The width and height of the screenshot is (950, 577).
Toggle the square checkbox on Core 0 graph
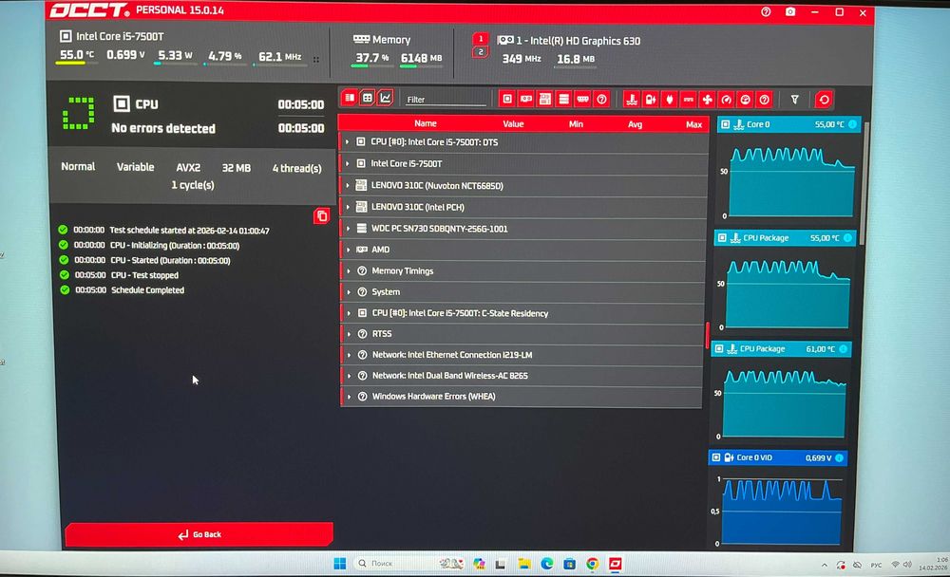click(x=725, y=124)
